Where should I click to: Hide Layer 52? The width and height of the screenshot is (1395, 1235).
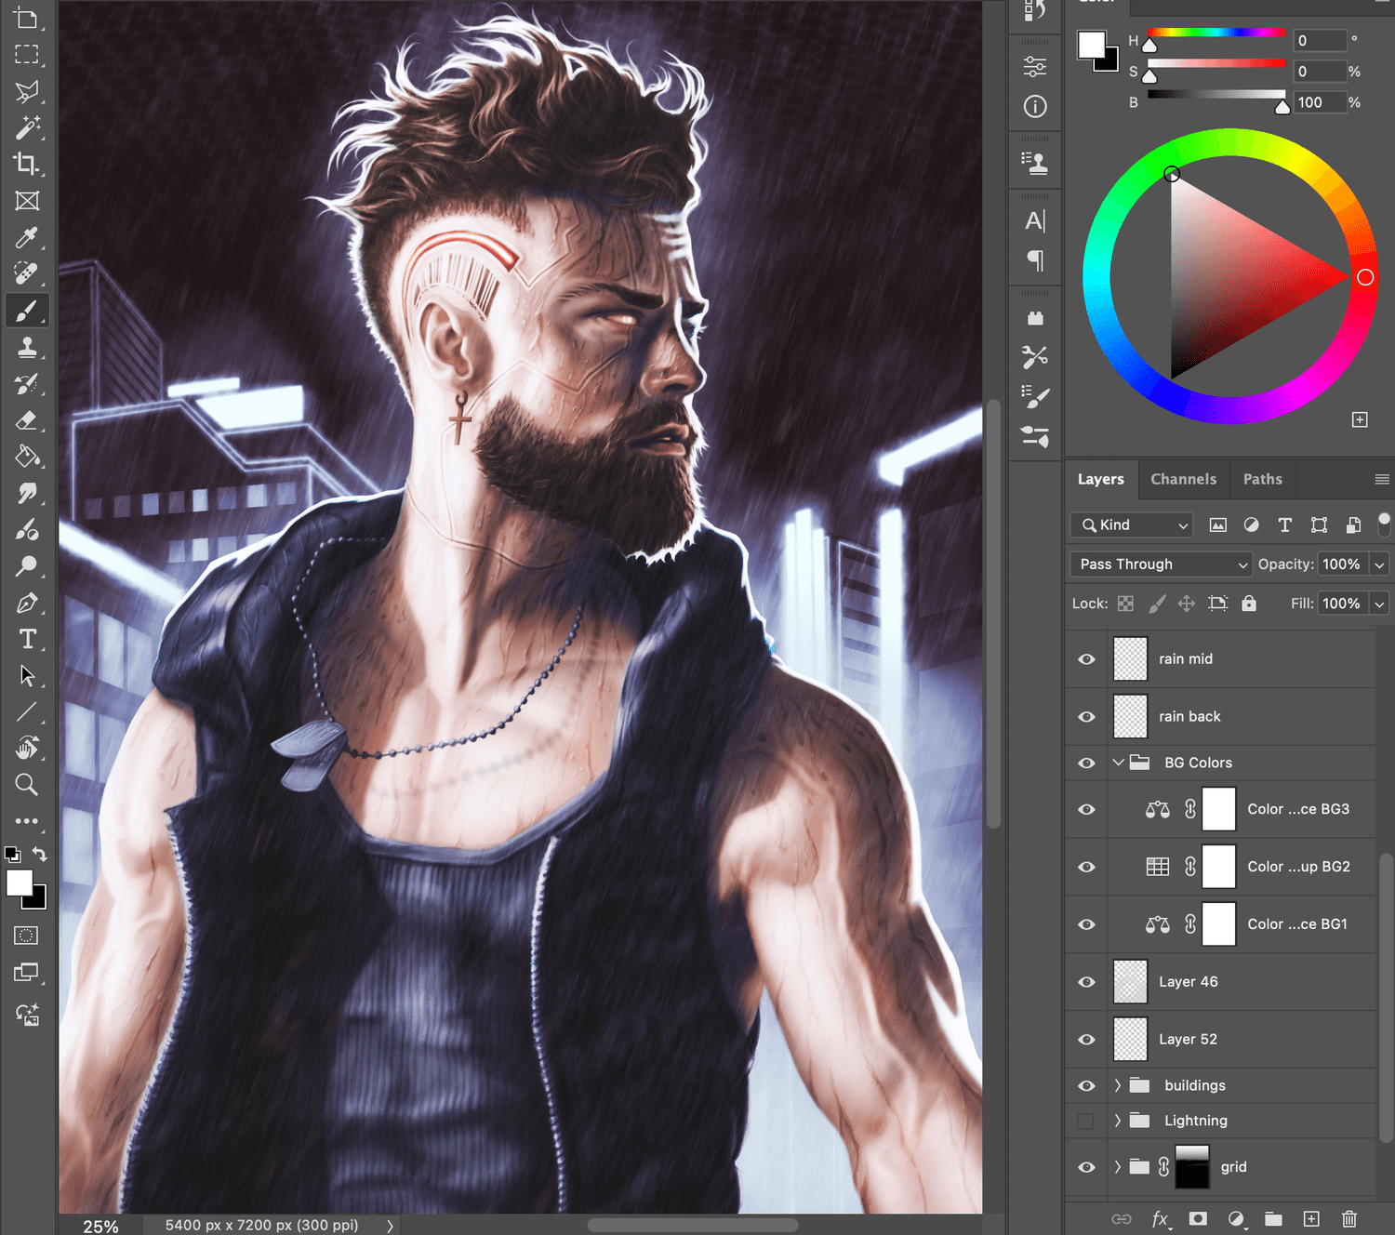1086,1040
